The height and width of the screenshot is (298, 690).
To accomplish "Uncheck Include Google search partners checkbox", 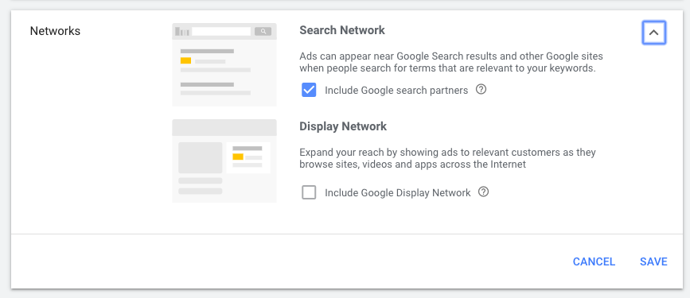I will pos(309,90).
